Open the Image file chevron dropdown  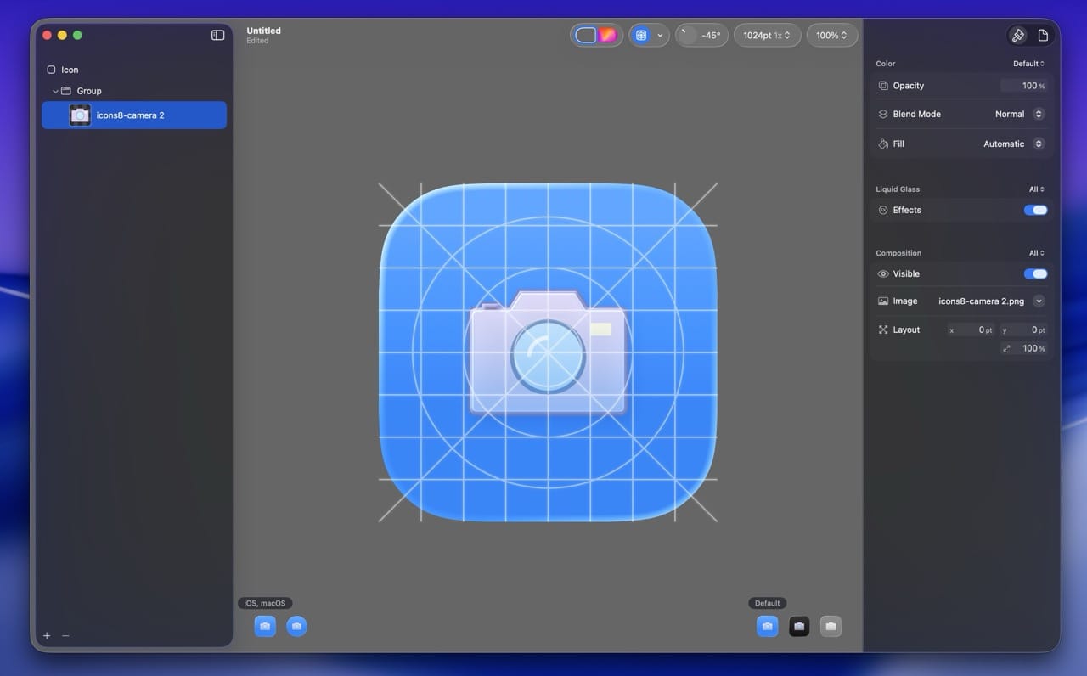(1039, 301)
